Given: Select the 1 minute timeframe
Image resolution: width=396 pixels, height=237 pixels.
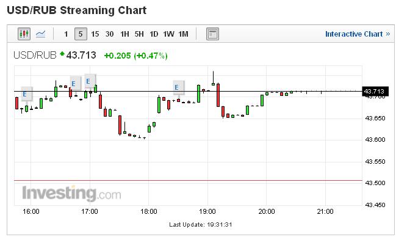Looking at the screenshot, I should tap(66, 34).
